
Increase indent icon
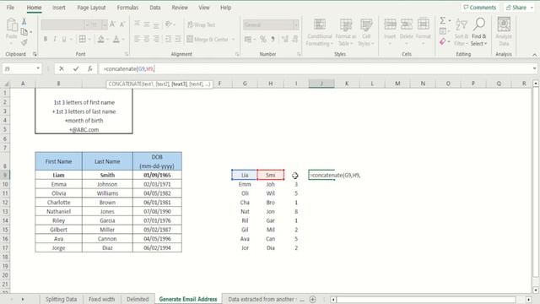click(x=178, y=40)
